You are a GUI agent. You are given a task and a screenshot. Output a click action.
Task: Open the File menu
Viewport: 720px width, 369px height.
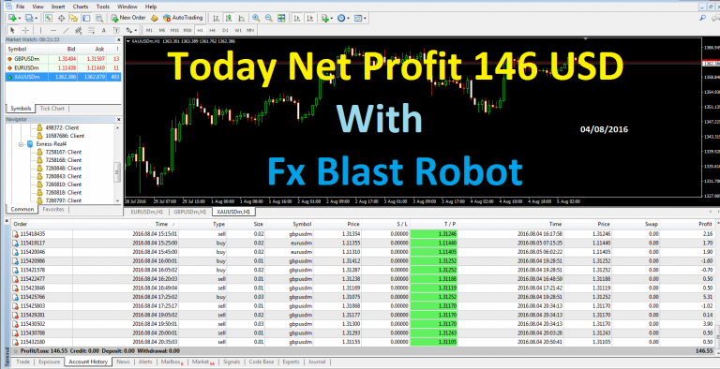(x=21, y=7)
